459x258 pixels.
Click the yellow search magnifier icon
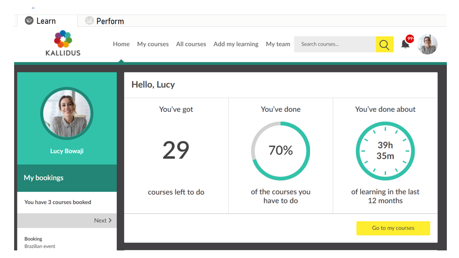pos(384,44)
